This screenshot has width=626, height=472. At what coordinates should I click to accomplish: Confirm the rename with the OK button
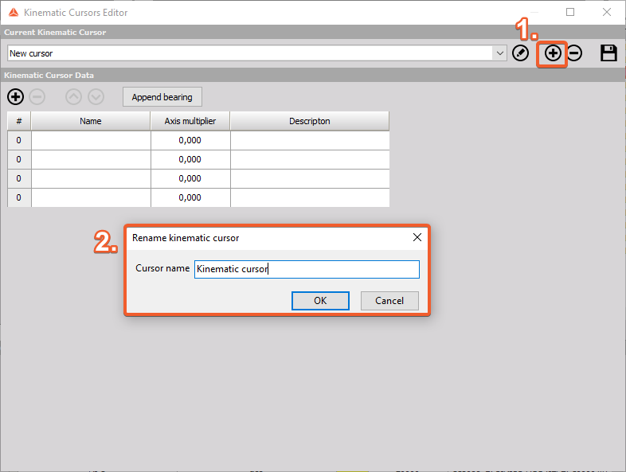320,300
